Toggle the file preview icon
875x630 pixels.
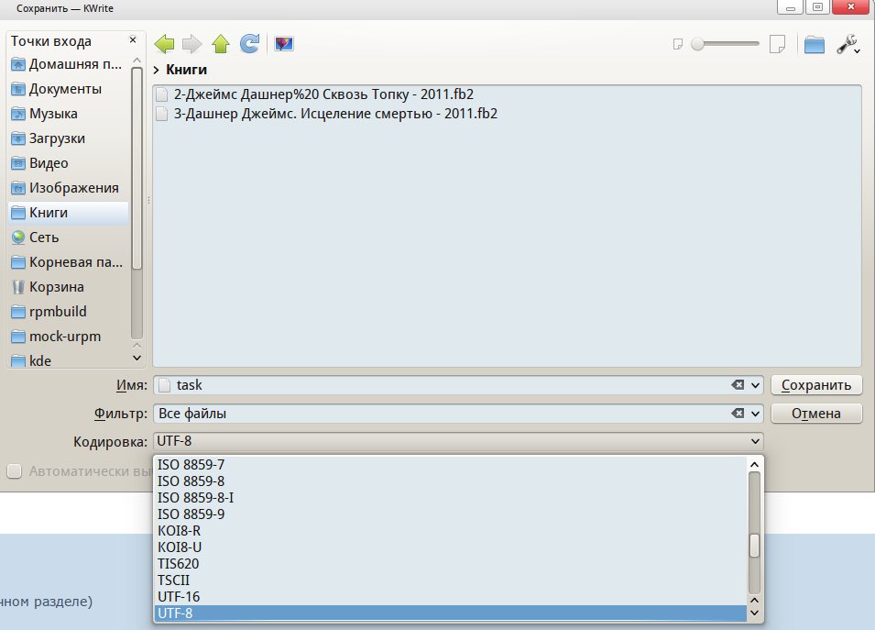click(284, 44)
